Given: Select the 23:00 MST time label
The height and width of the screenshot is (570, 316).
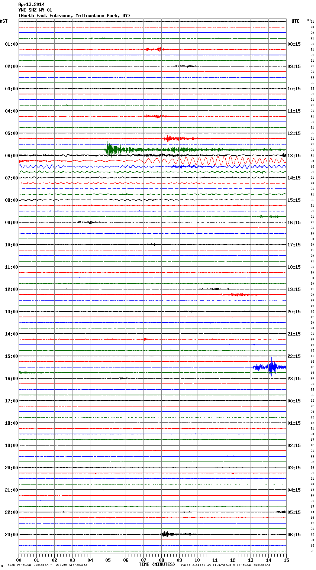Looking at the screenshot, I should [x=11, y=535].
